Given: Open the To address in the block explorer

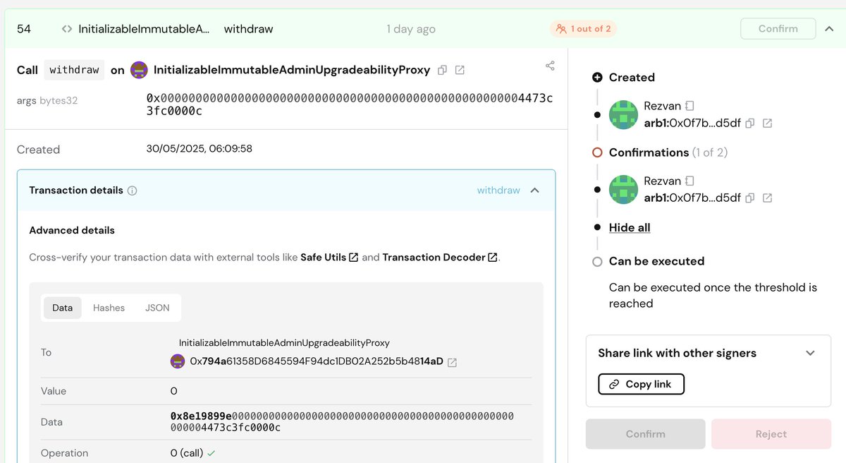Looking at the screenshot, I should point(453,362).
